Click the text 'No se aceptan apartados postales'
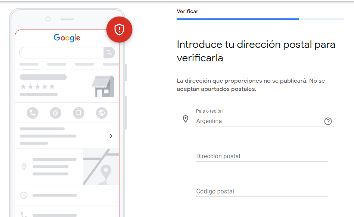 (x=251, y=85)
